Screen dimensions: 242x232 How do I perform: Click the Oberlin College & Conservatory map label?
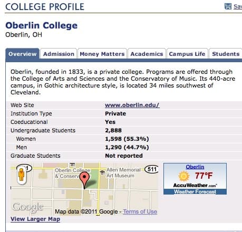coord(72,173)
